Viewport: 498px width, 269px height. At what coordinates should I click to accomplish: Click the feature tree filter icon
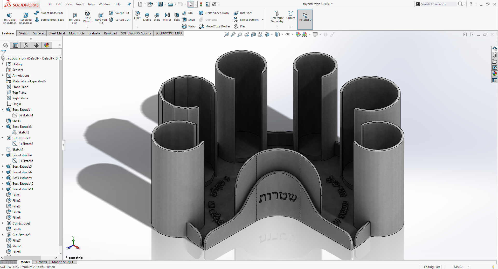pyautogui.click(x=4, y=52)
